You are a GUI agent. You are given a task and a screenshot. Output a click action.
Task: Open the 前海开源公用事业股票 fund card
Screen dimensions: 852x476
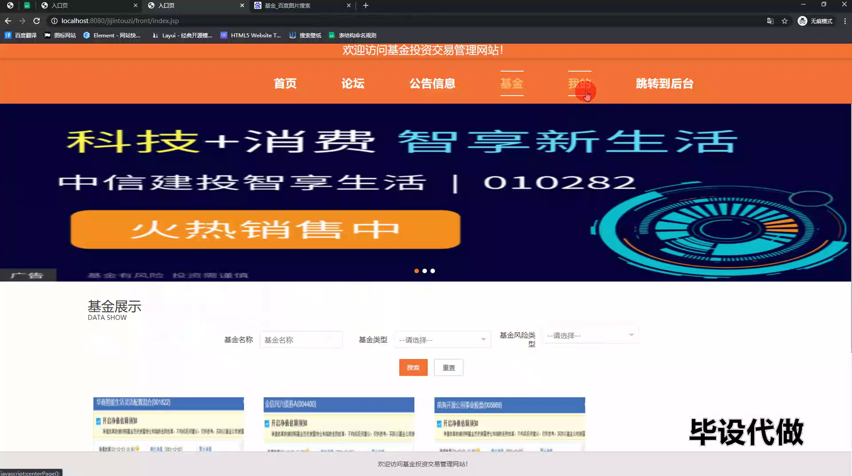point(510,424)
